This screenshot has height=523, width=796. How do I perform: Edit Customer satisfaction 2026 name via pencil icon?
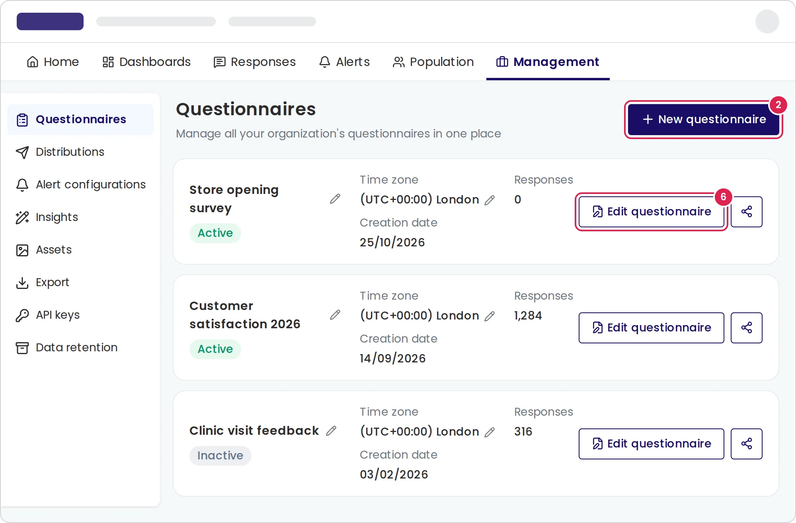pyautogui.click(x=335, y=315)
